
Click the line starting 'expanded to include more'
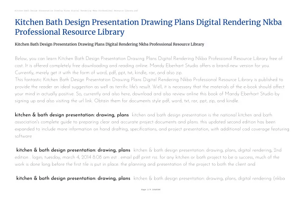(x=152, y=129)
